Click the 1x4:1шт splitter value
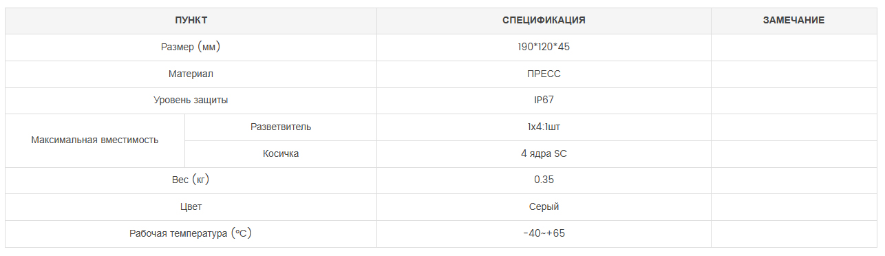This screenshot has height=256, width=885. (x=544, y=127)
